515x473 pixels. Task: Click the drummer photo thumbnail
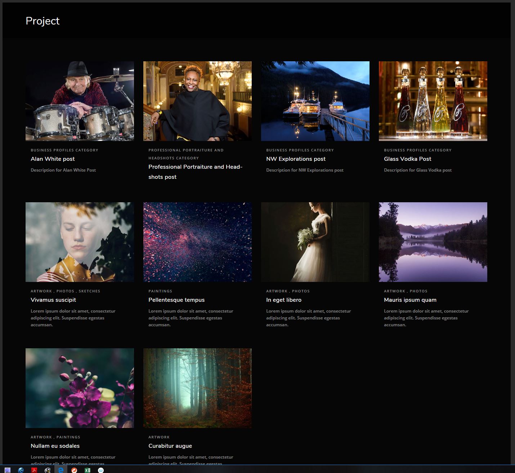(80, 101)
